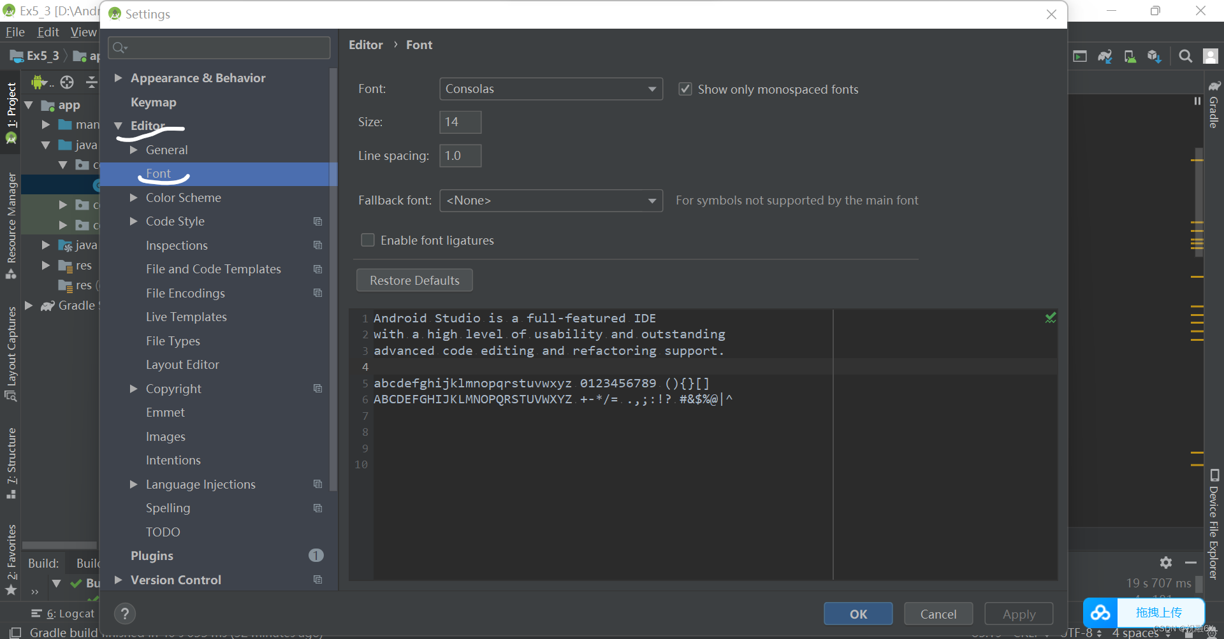The image size is (1224, 639).
Task: Open the View menu
Action: [84, 32]
